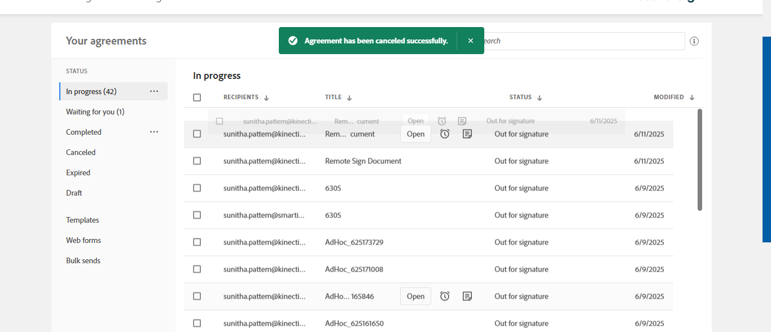This screenshot has height=332, width=771.
Task: Sort by Title using arrow icon
Action: coord(349,98)
